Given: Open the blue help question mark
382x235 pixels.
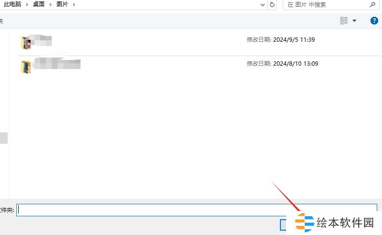Looking at the screenshot, I should 374,21.
